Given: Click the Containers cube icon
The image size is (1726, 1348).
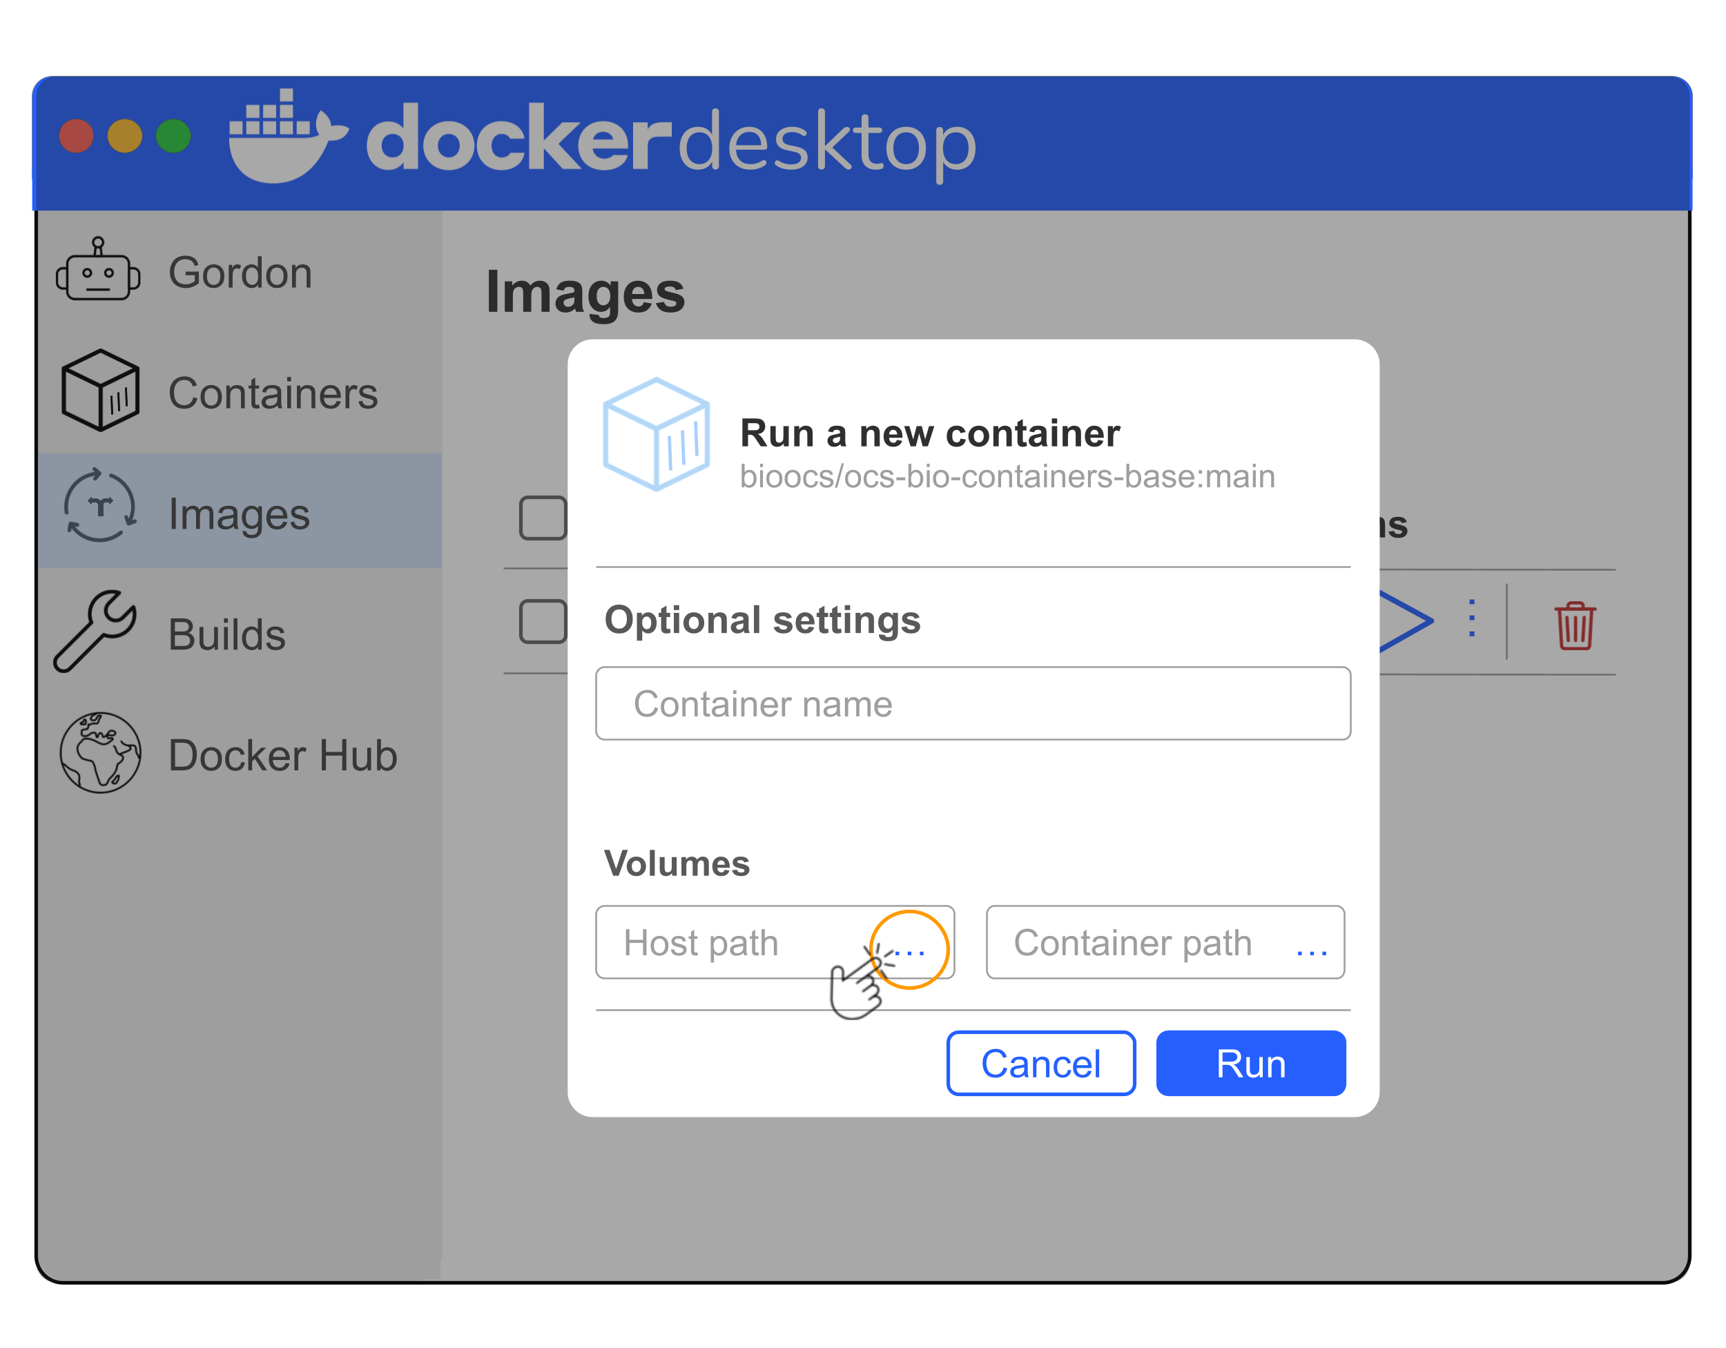Looking at the screenshot, I should pos(100,391).
